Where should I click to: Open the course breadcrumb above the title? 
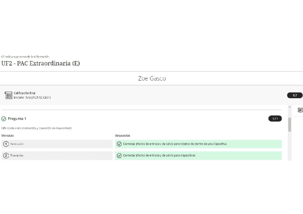pos(25,56)
